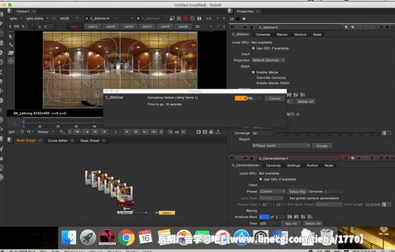Click the Nuke app icon in dock

(107, 237)
